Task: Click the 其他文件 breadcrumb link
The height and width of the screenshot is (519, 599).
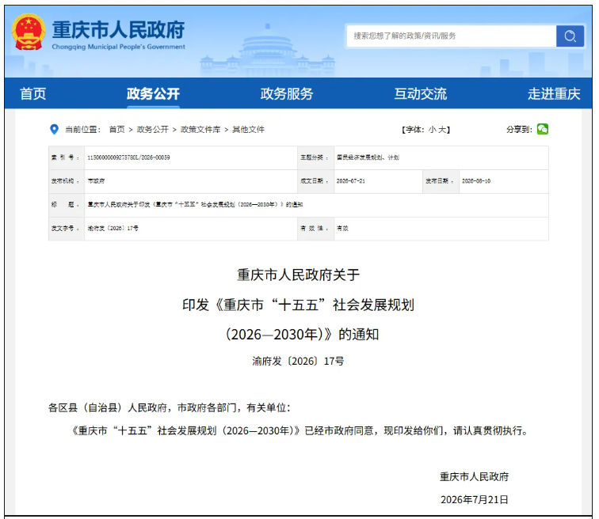Action: pos(248,130)
